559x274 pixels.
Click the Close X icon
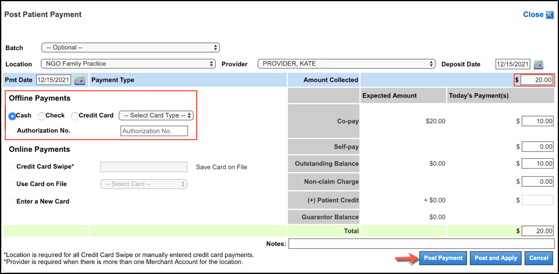click(x=549, y=15)
